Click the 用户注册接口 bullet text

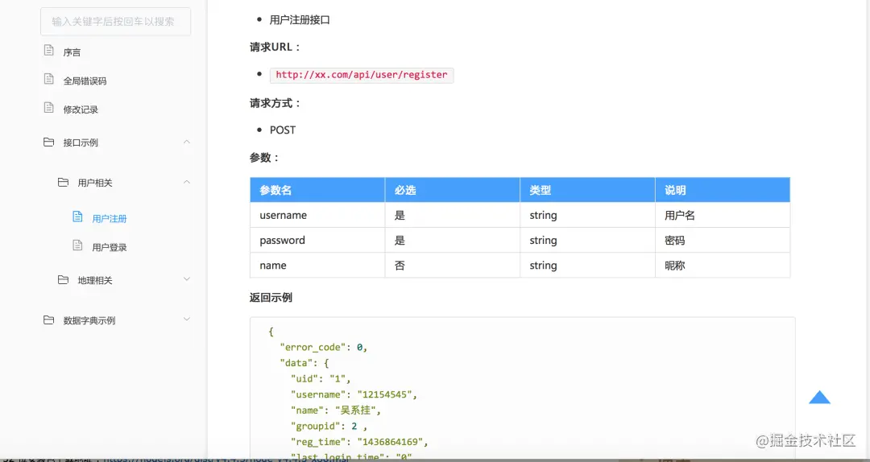[x=300, y=20]
